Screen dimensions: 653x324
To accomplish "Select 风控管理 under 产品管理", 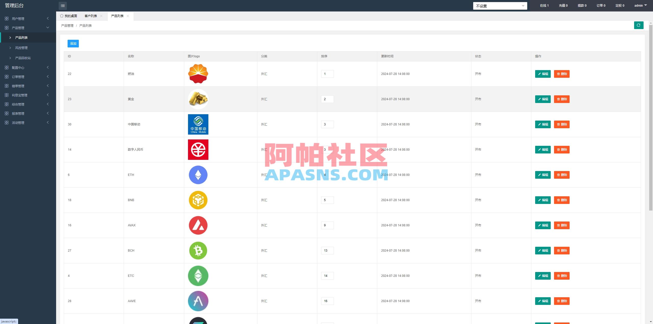I will (x=22, y=48).
